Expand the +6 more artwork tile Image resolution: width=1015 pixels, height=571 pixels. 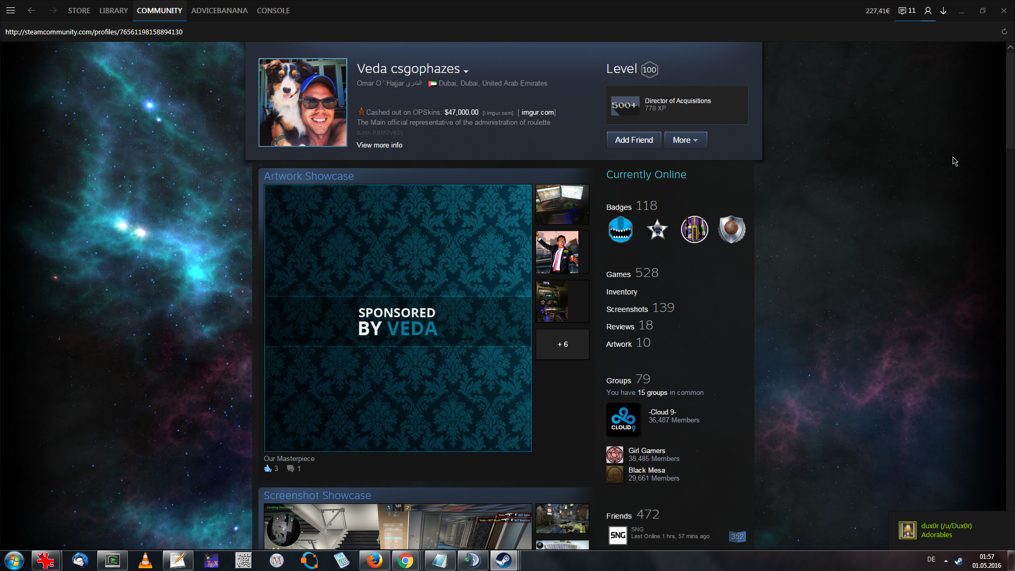pos(562,344)
